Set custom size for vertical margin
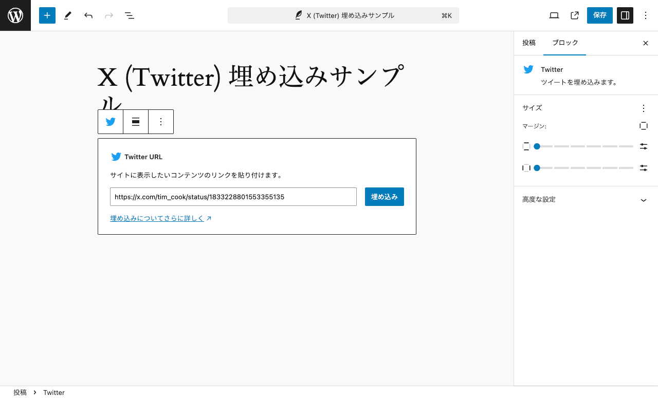 coord(644,146)
